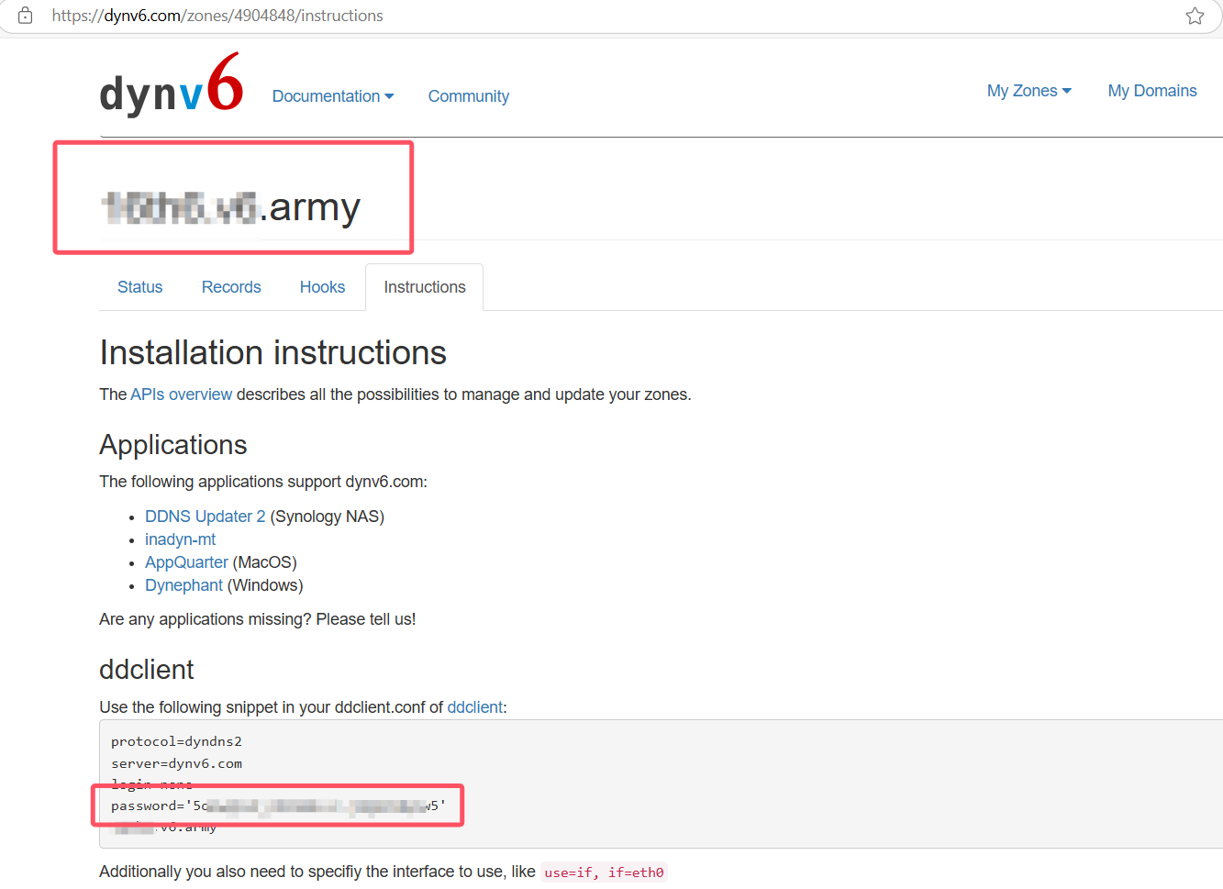
Task: Open the APIs overview link
Action: pos(181,394)
